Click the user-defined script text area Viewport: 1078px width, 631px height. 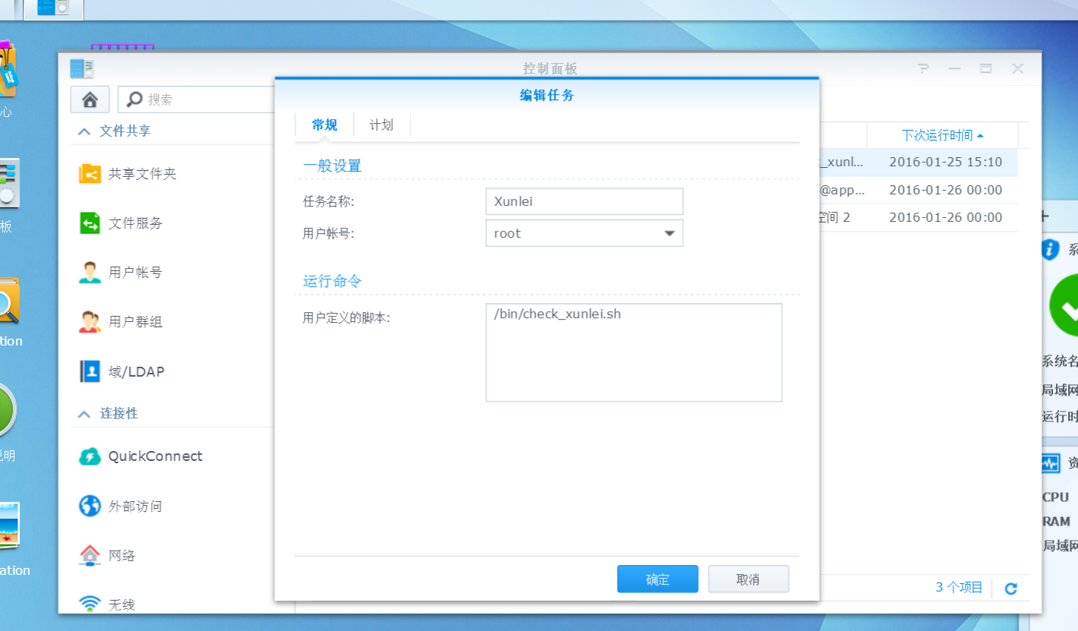point(634,352)
